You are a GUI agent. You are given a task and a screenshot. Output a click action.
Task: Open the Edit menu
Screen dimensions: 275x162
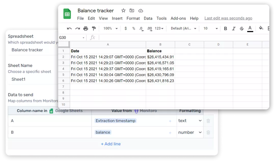click(91, 18)
